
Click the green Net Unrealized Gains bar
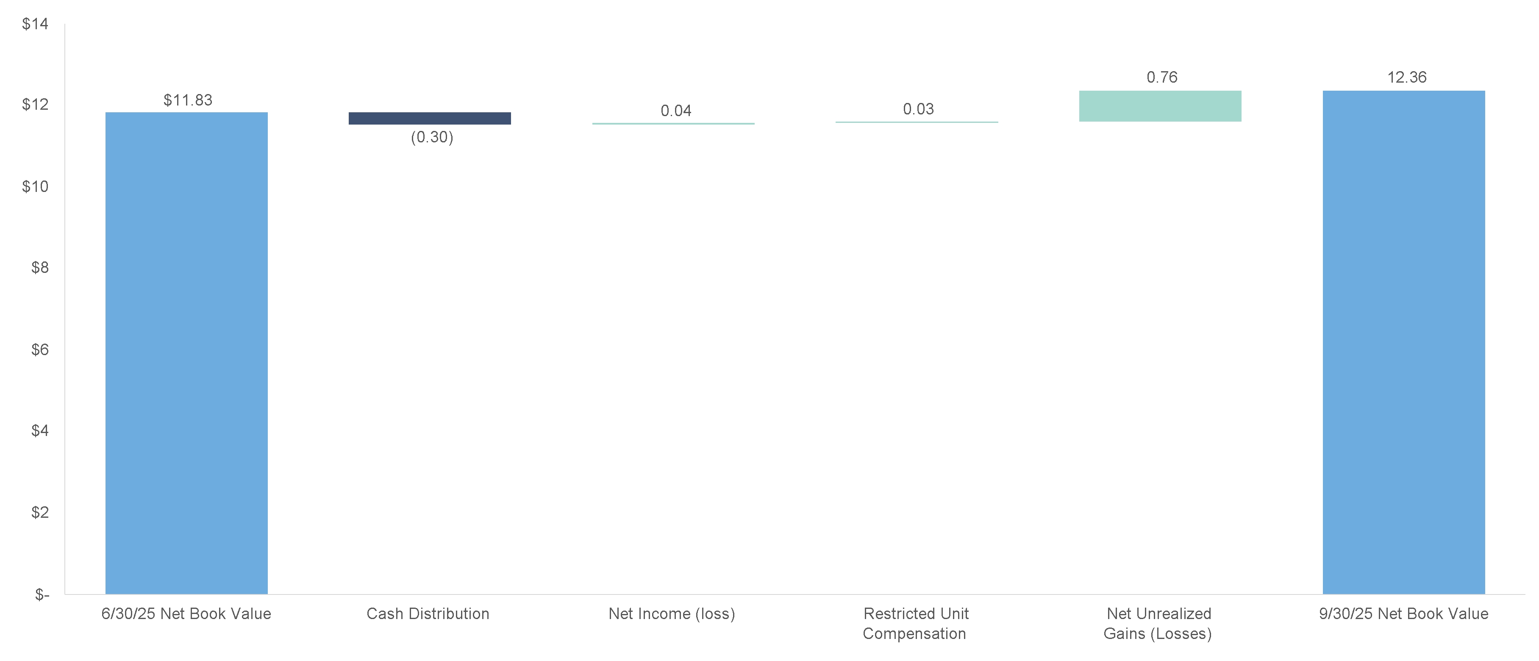pos(1160,106)
